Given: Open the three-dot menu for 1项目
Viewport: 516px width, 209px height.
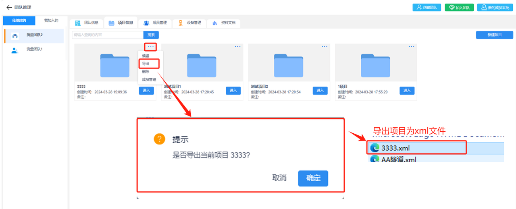Looking at the screenshot, I should (x=411, y=47).
